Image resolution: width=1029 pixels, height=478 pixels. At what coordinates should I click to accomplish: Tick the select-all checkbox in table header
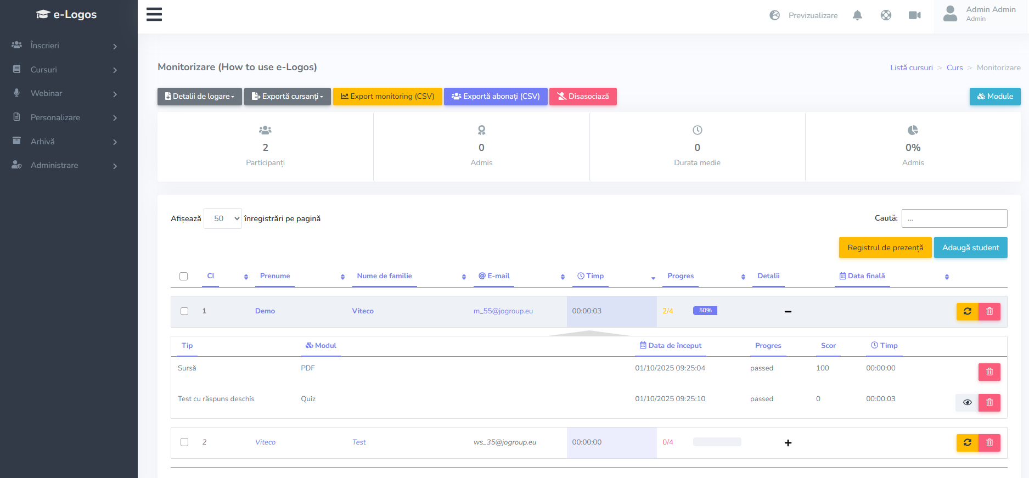click(184, 277)
